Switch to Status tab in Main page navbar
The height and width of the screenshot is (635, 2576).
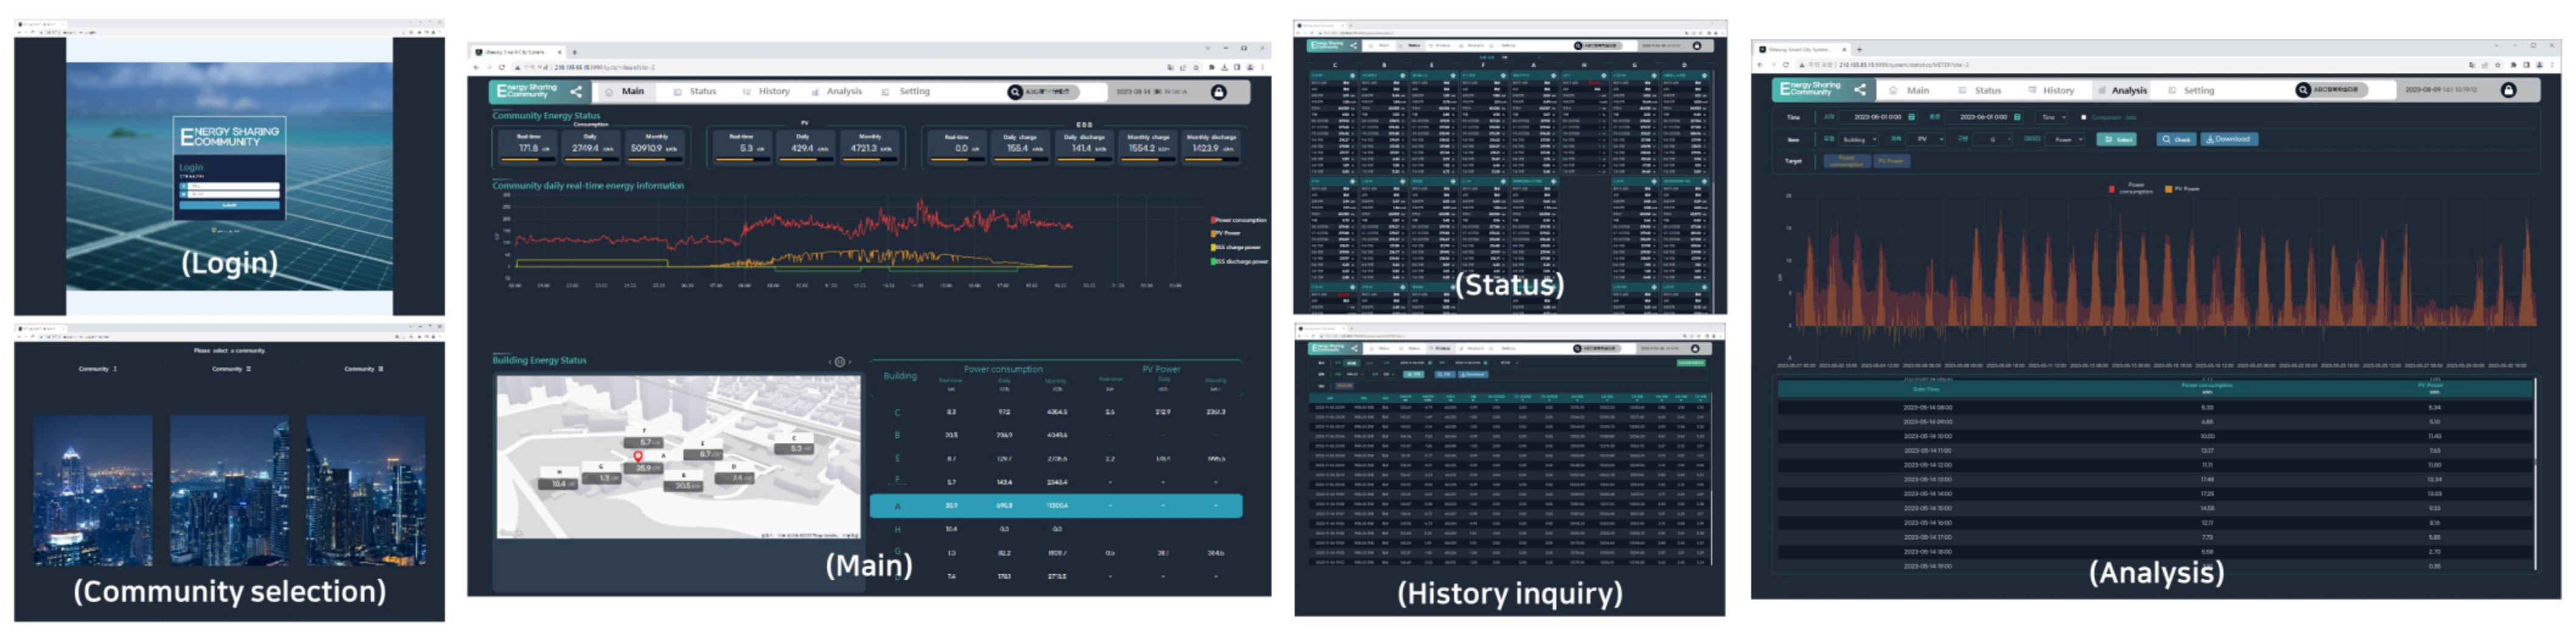(702, 92)
